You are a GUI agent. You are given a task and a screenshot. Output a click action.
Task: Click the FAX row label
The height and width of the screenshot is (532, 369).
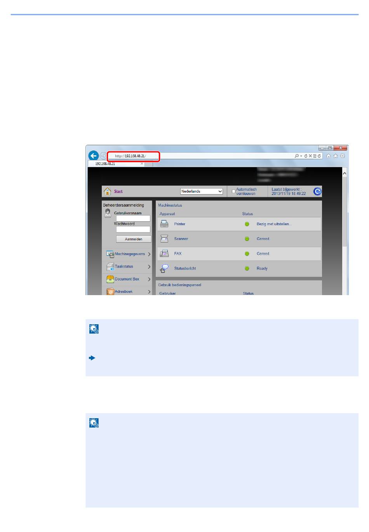[x=178, y=254]
